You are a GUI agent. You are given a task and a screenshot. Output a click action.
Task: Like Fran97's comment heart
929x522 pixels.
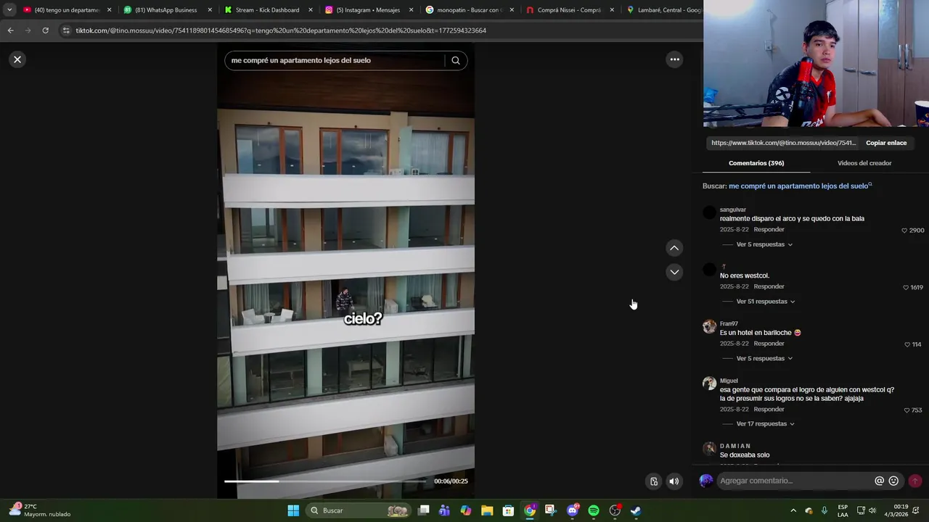(907, 344)
